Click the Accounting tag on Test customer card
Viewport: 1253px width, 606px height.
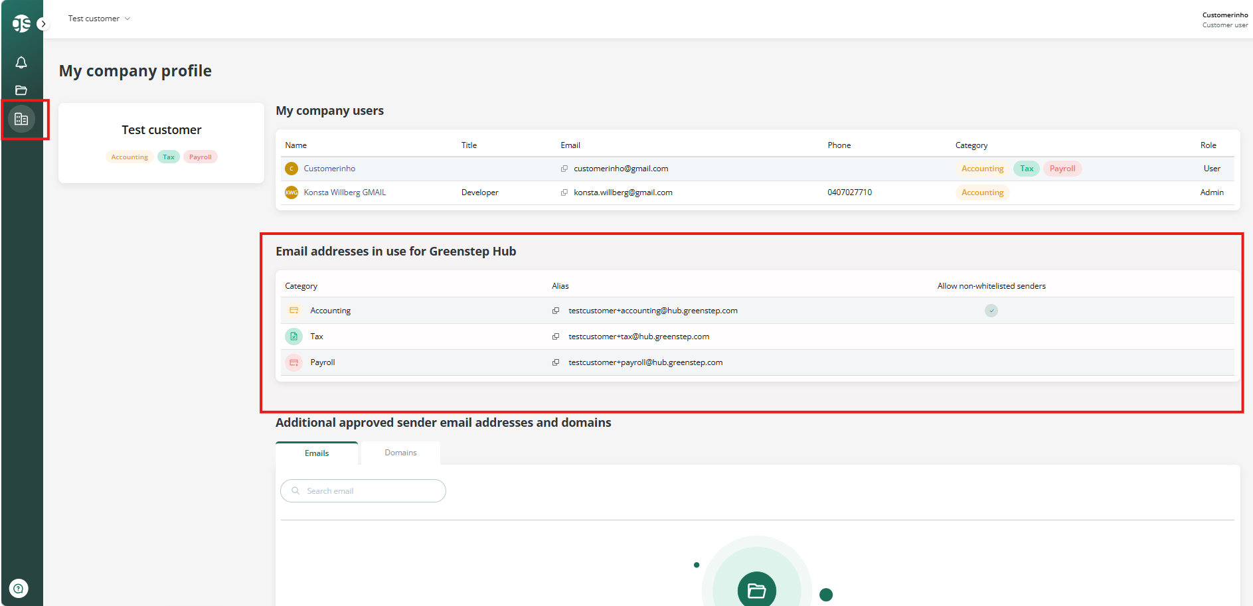pyautogui.click(x=129, y=157)
